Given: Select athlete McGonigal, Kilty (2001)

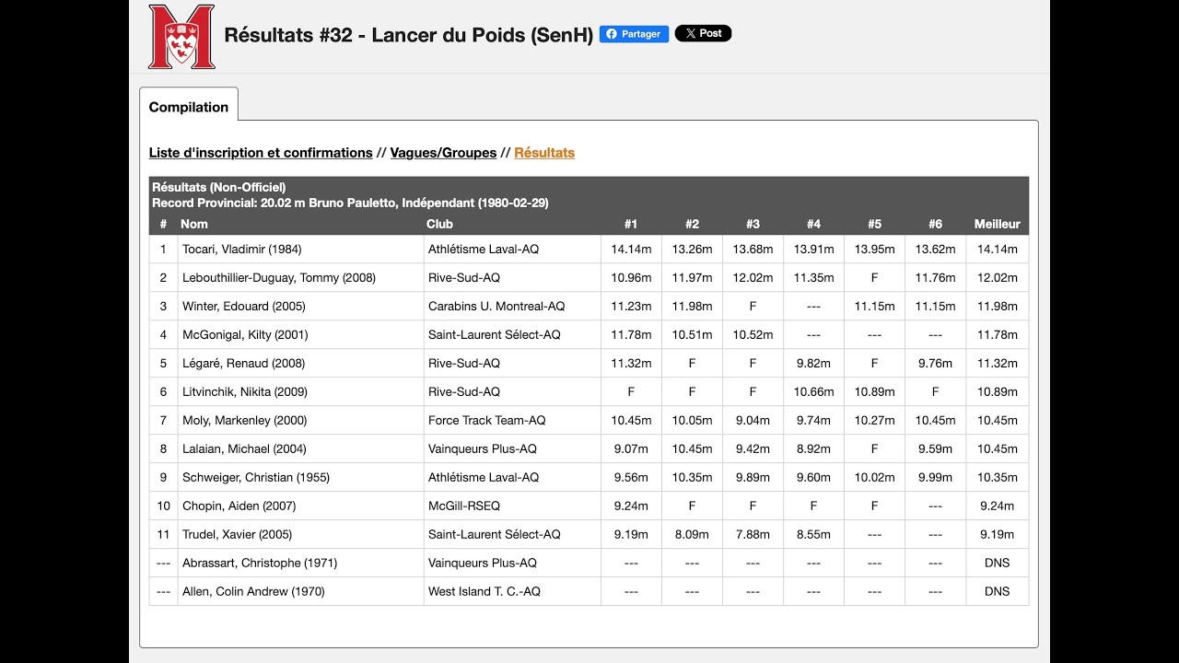Looking at the screenshot, I should [x=245, y=335].
